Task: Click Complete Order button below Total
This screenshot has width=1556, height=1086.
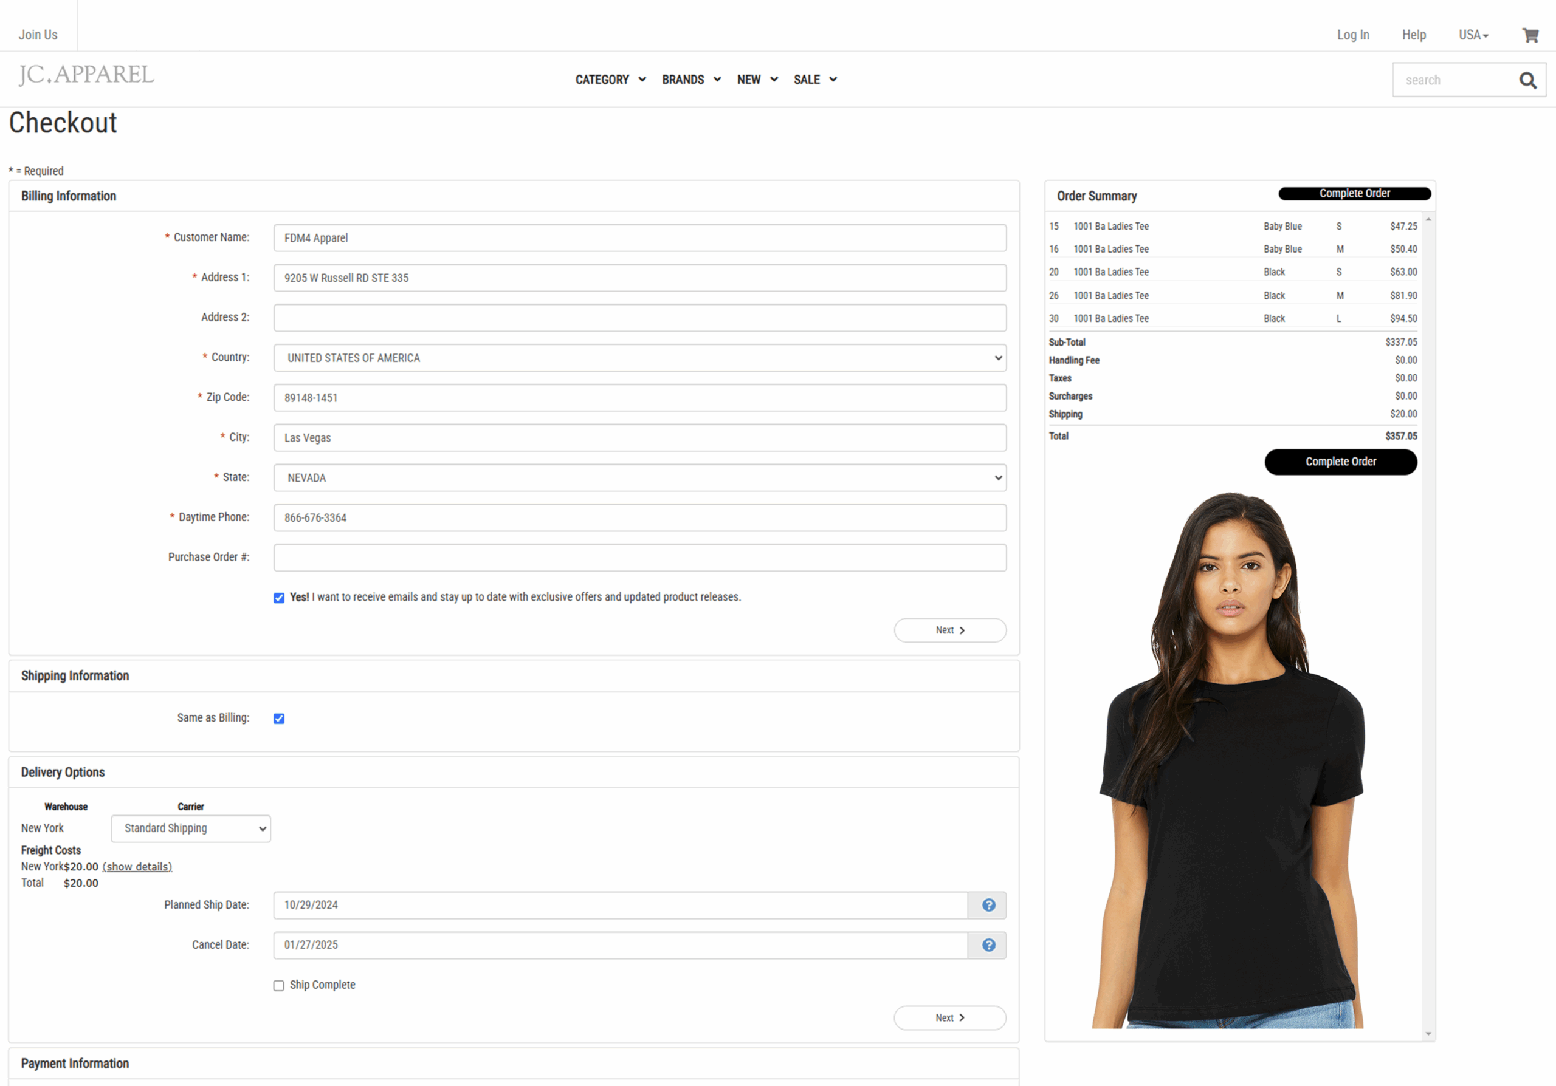Action: tap(1340, 462)
